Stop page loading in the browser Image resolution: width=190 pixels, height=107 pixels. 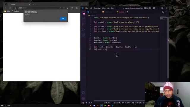coord(10,8)
